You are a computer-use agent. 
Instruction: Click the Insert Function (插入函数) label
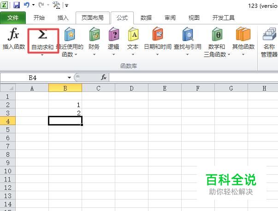(x=14, y=47)
